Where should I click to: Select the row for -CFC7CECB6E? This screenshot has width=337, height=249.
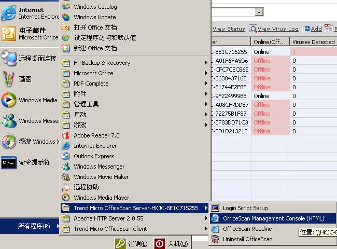[274, 70]
